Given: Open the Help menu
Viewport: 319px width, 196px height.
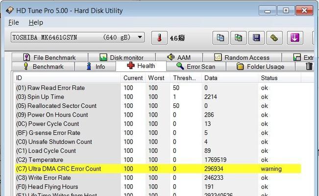Looking at the screenshot, I should point(36,23).
